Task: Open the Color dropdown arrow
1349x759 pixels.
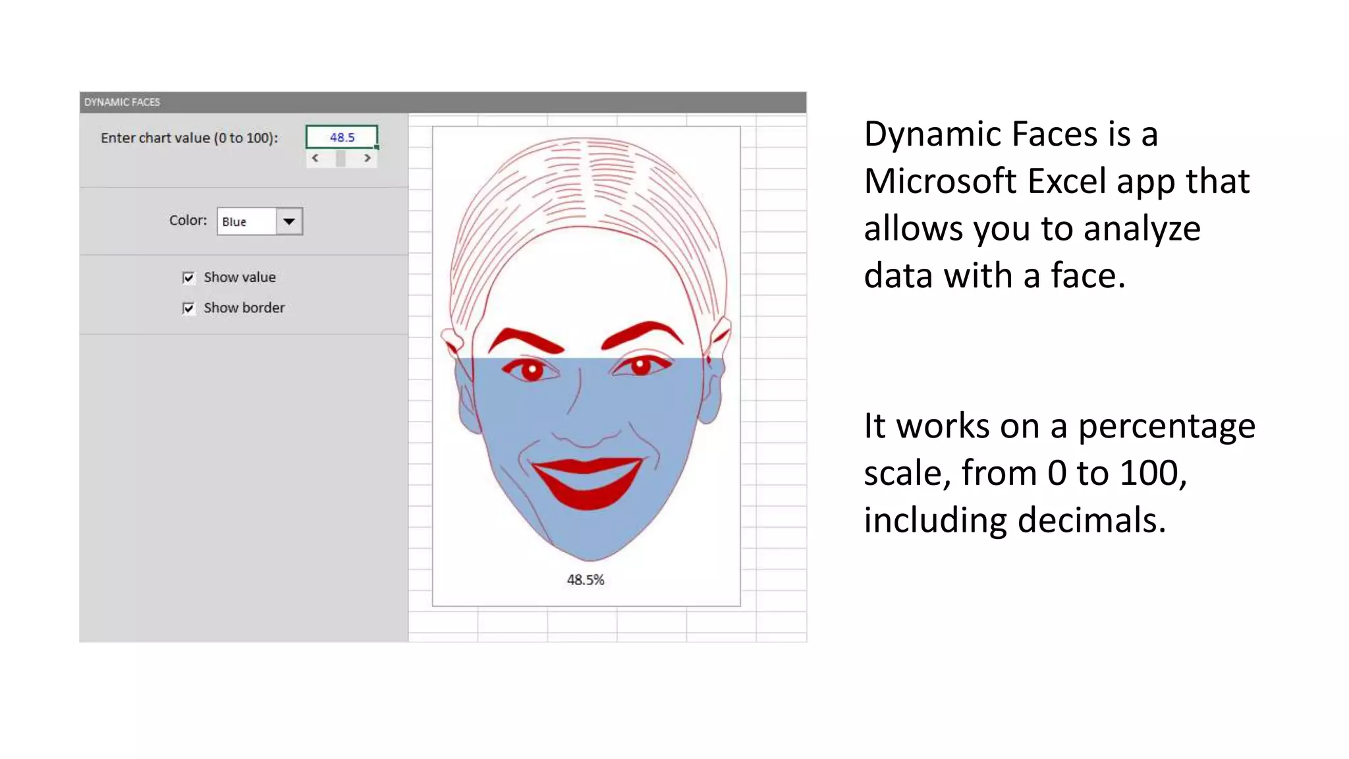Action: click(289, 221)
